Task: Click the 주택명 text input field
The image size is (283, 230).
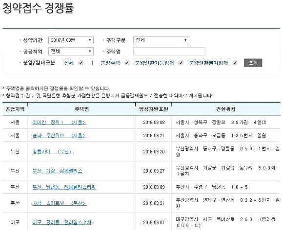Action: tap(169, 52)
